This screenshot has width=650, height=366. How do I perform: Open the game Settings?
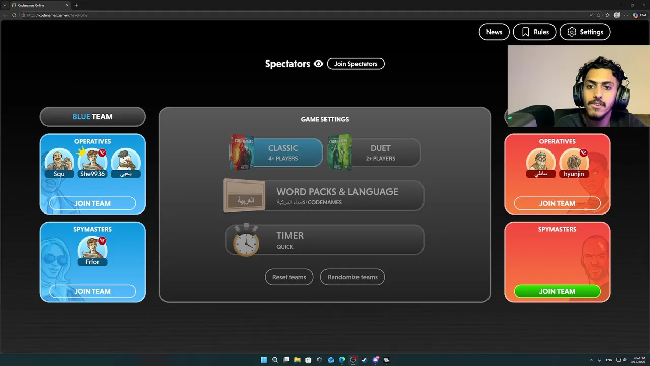tap(585, 32)
